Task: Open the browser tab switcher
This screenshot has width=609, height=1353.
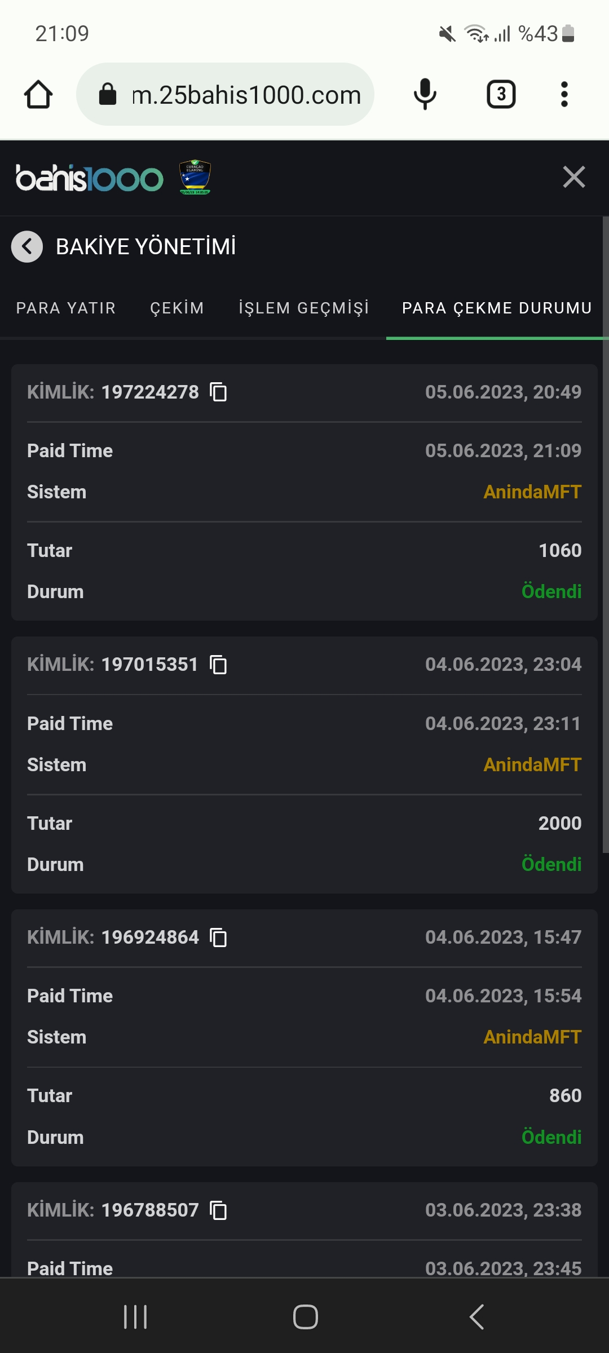Action: (x=501, y=94)
